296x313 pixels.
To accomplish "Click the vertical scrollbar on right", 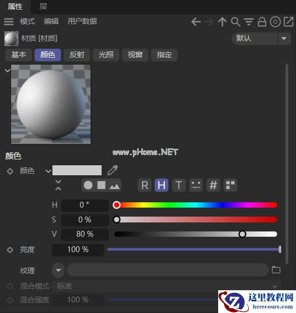I will [287, 164].
